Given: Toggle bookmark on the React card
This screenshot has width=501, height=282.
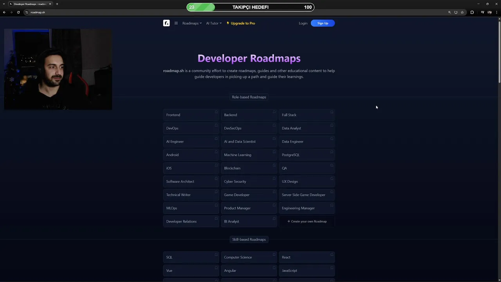Looking at the screenshot, I should point(332,255).
